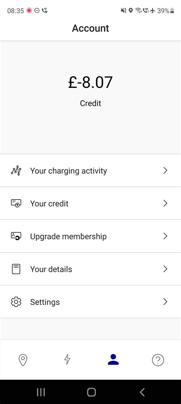Open Your charging activity menu item
This screenshot has height=404, width=181.
pyautogui.click(x=90, y=171)
